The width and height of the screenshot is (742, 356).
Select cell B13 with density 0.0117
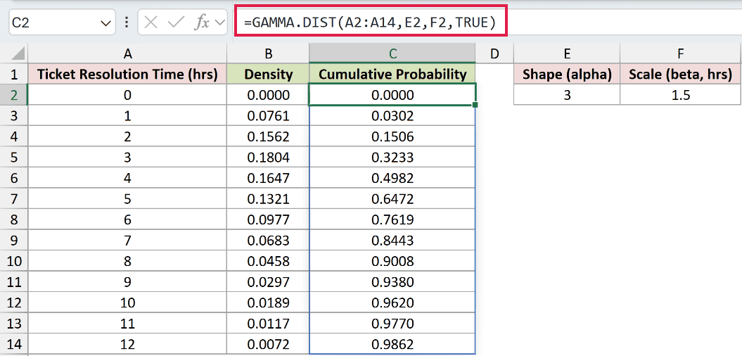coord(268,324)
